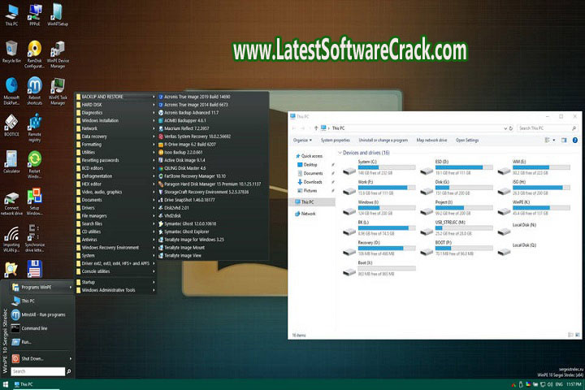This screenshot has width=585, height=390.
Task: Click the volume icon in system tray
Action: point(549,384)
